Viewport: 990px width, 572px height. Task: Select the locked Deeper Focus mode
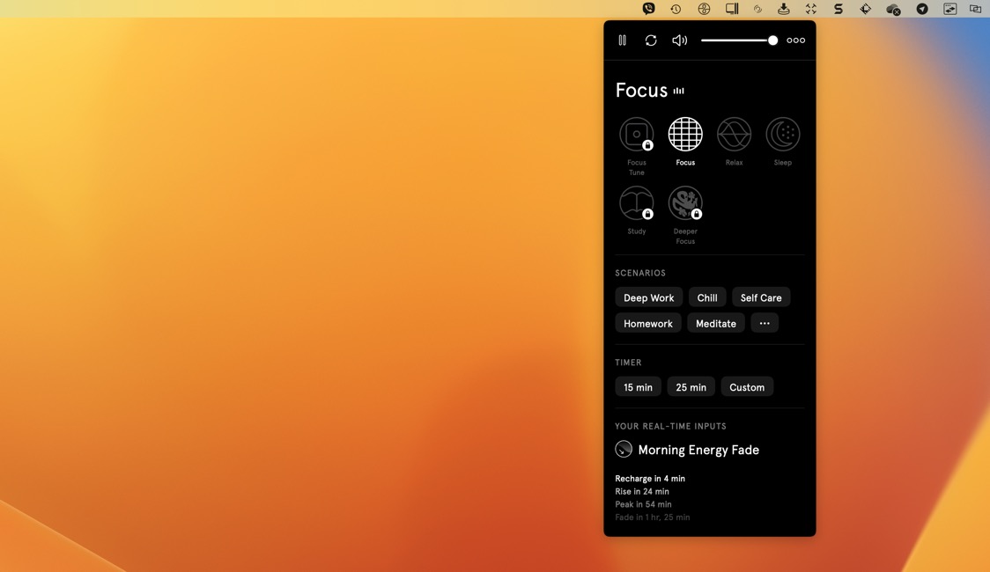685,203
